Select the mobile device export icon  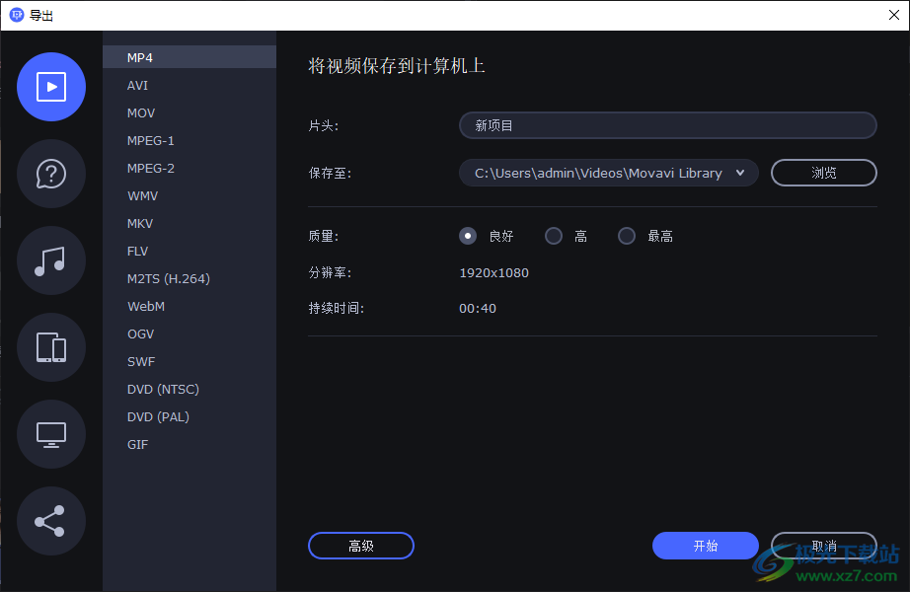(51, 347)
